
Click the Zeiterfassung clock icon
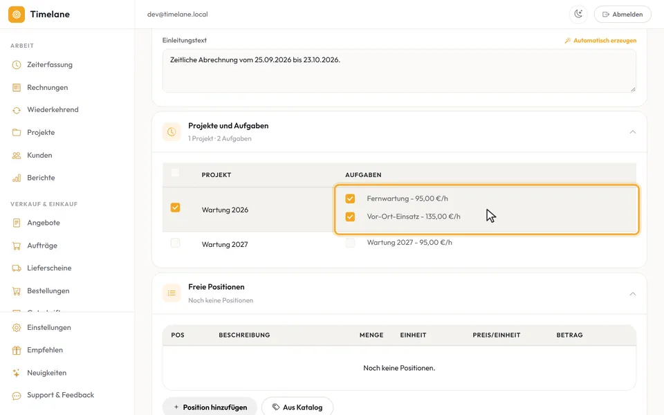pyautogui.click(x=17, y=65)
